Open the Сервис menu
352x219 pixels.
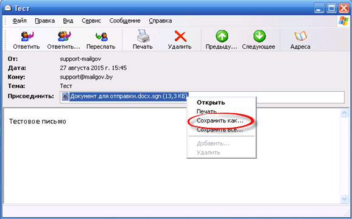(91, 21)
